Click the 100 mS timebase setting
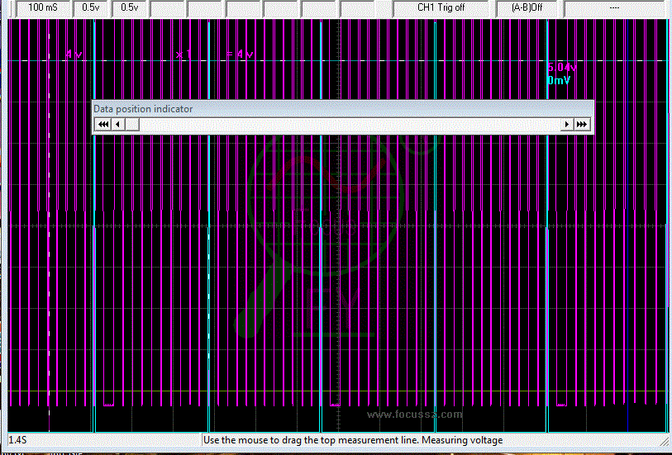Image resolution: width=672 pixels, height=455 pixels. coord(42,7)
